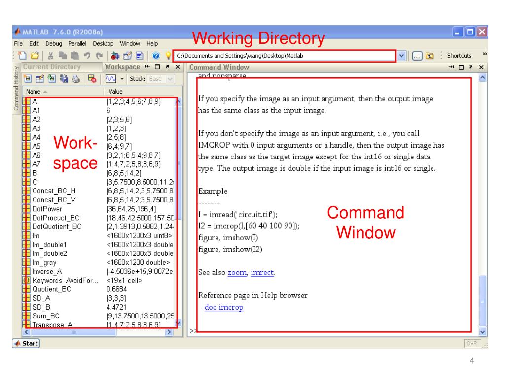Open the Shortcuts toolbar item
This screenshot has width=505, height=378.
(x=459, y=56)
